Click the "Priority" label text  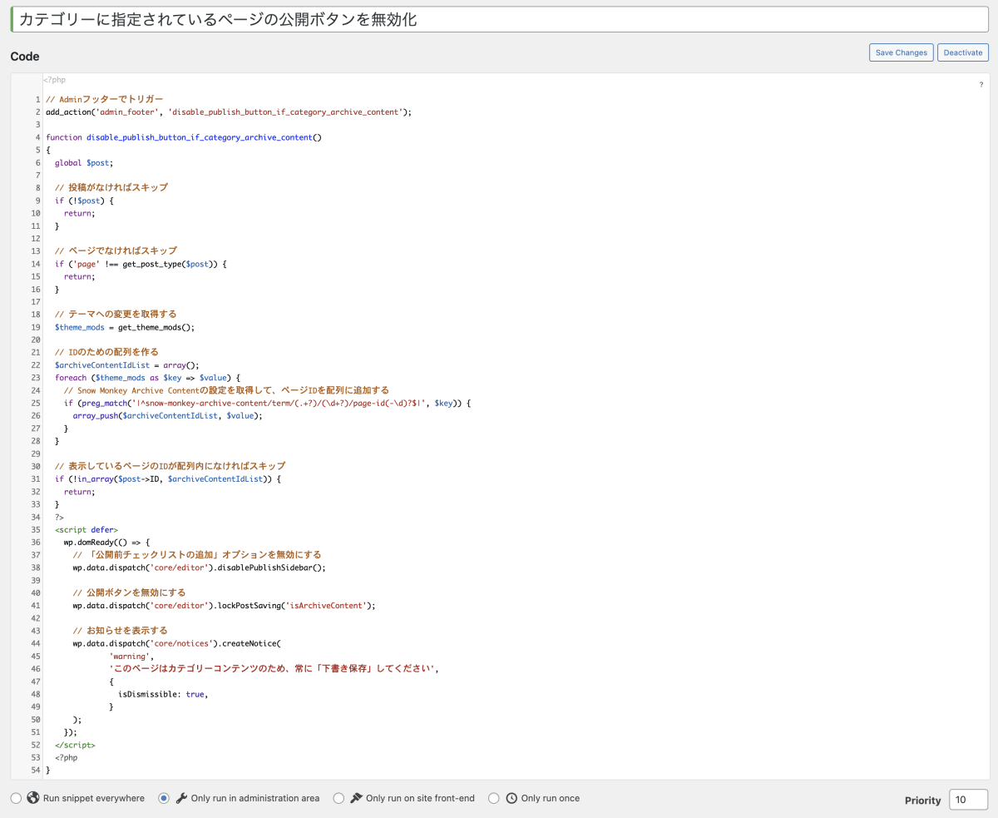click(x=923, y=801)
